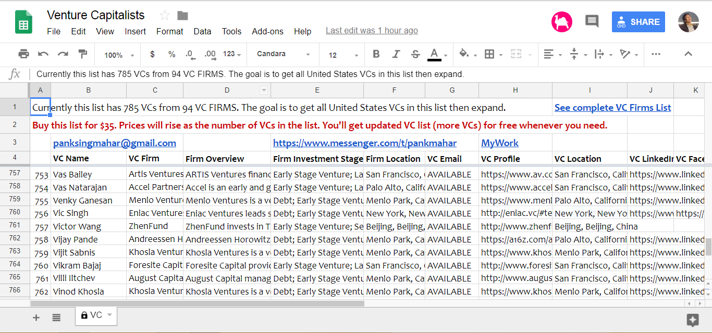Add a new sheet

tap(36, 317)
